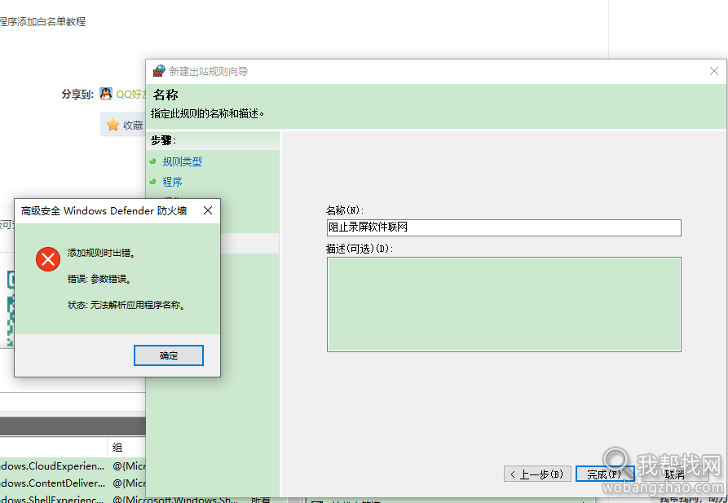Image resolution: width=728 pixels, height=503 pixels.
Task: Click the red error icon in dialog
Action: [x=48, y=259]
